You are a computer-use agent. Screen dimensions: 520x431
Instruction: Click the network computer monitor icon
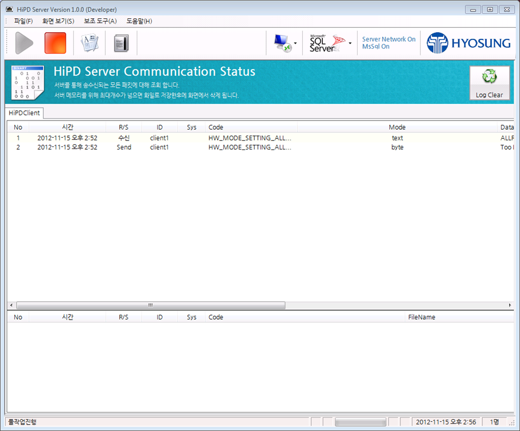(282, 43)
